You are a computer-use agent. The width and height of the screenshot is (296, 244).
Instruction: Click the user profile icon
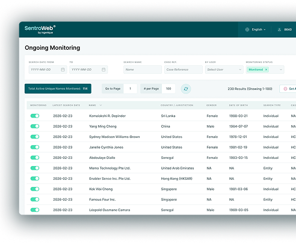point(279,29)
